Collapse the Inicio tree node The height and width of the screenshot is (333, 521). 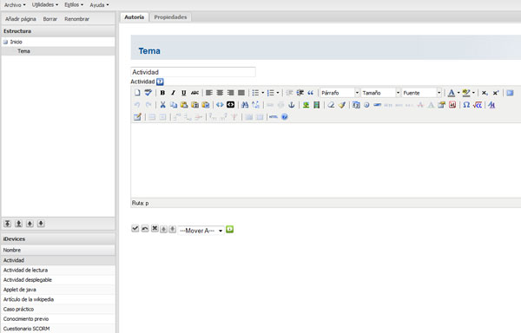pyautogui.click(x=5, y=42)
